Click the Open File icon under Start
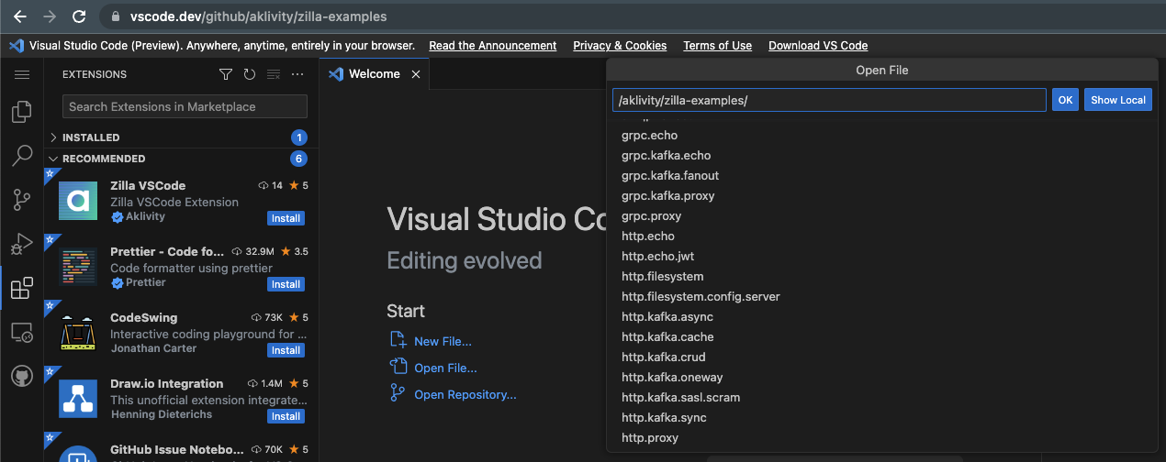This screenshot has height=462, width=1166. (398, 368)
